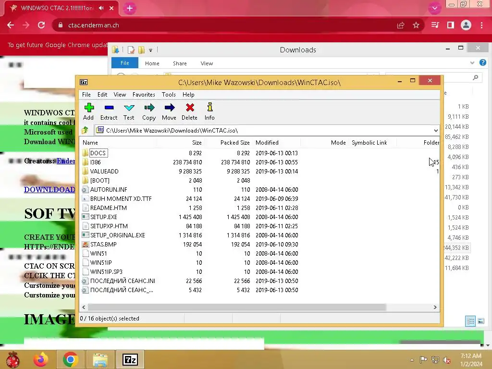Open a new Chrome tab
Viewport: 492px width, 369px height.
pos(130,9)
